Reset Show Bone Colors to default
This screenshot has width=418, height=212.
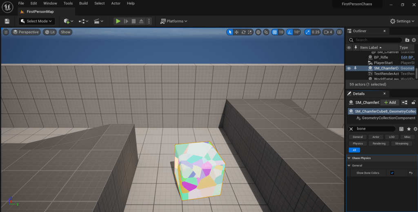point(411,173)
